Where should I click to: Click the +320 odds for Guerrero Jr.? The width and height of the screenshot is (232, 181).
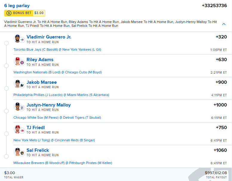click(x=221, y=37)
